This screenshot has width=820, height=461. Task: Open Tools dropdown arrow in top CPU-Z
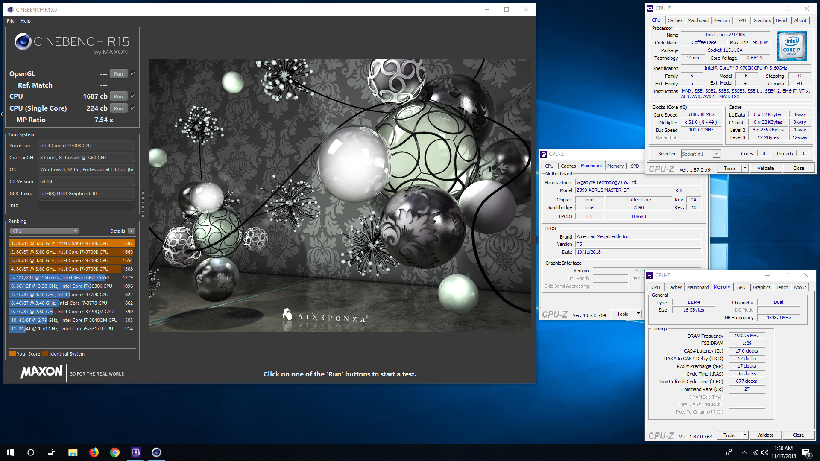[x=745, y=169]
